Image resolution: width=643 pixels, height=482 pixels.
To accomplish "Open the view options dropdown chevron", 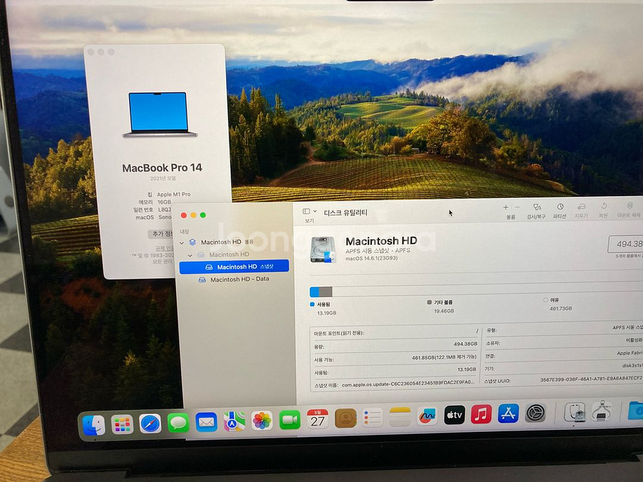I will 315,211.
